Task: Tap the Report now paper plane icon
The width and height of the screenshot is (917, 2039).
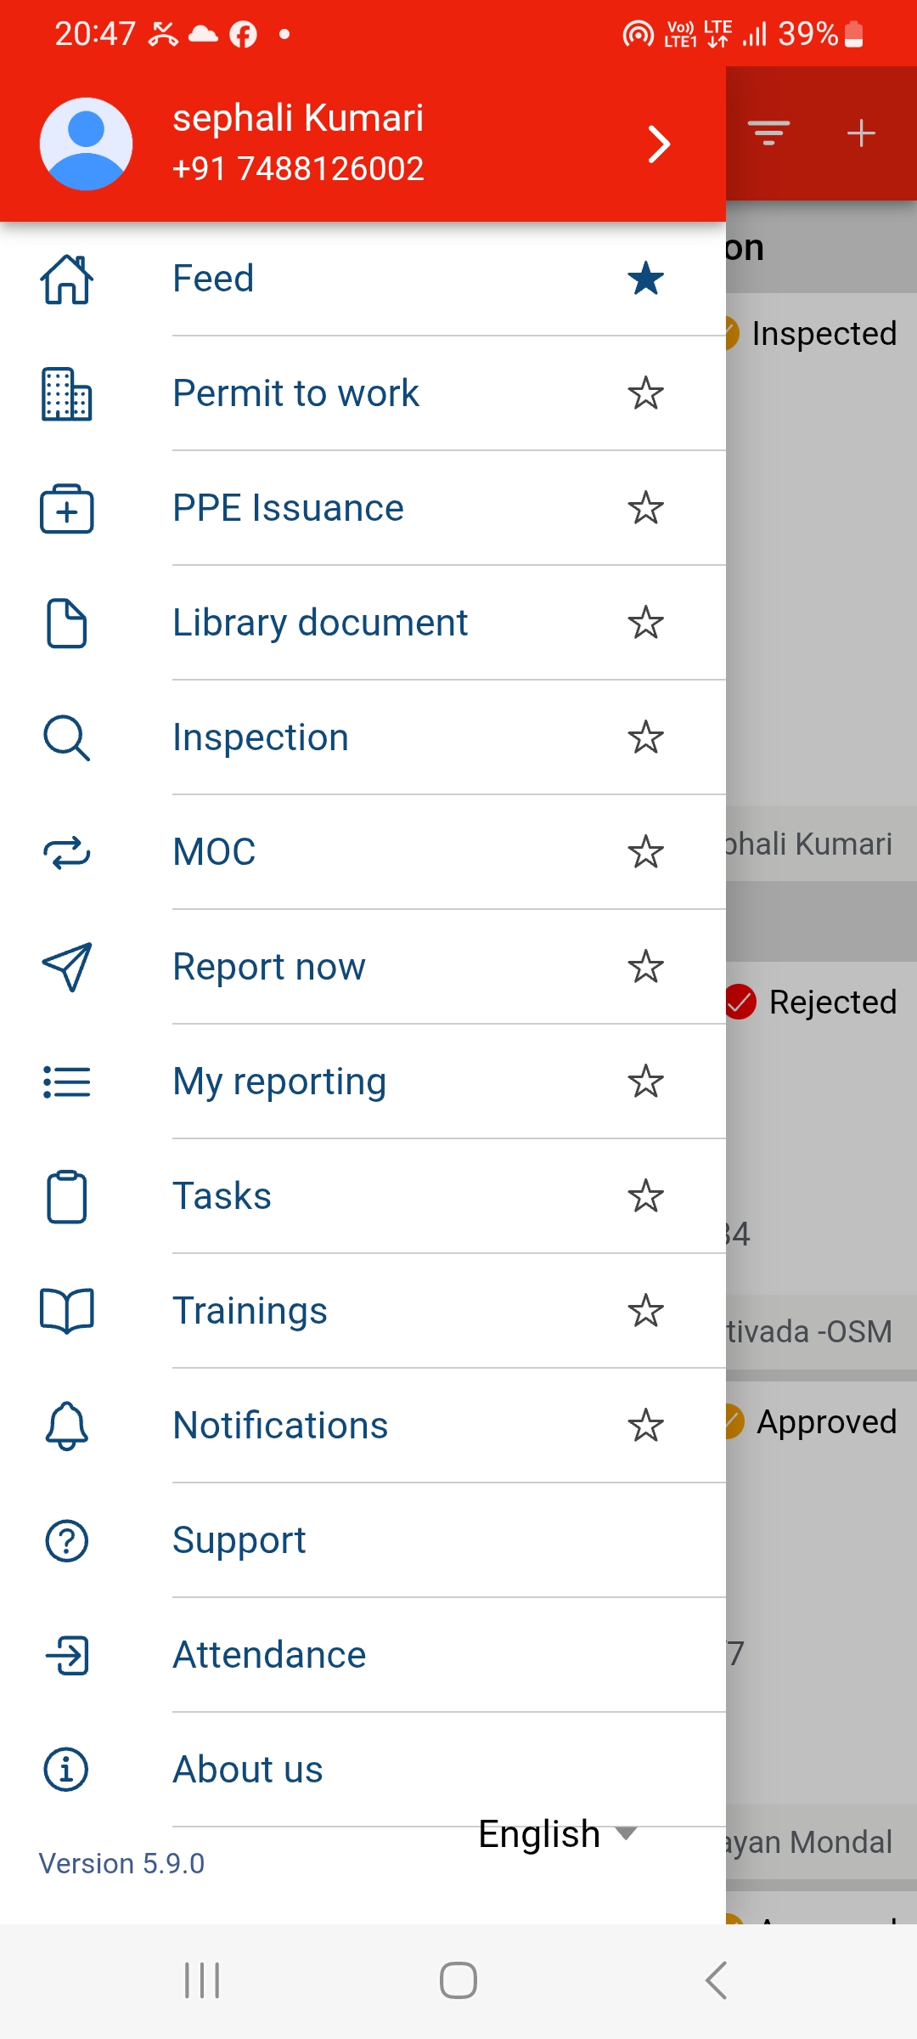Action: pos(66,967)
